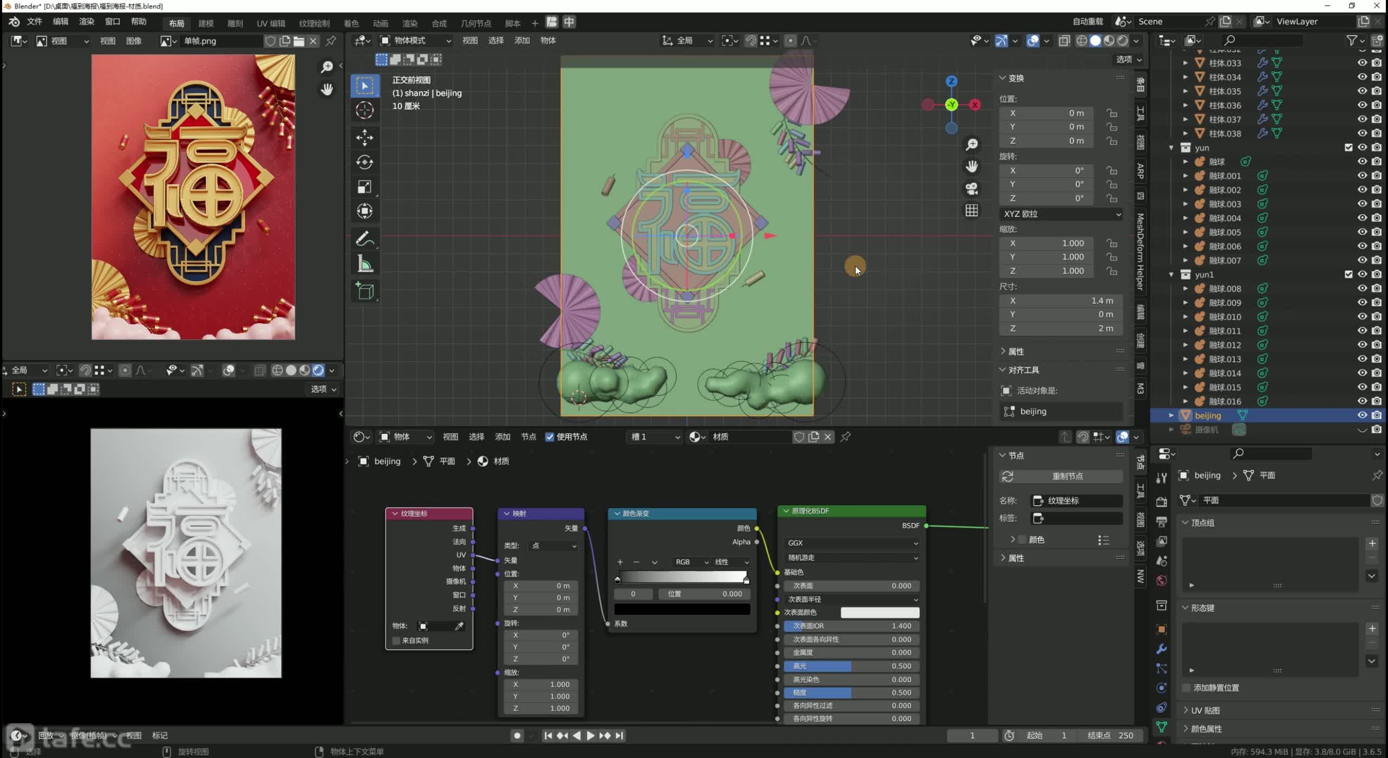Switch to UV 编辑 workspace tab

(271, 23)
